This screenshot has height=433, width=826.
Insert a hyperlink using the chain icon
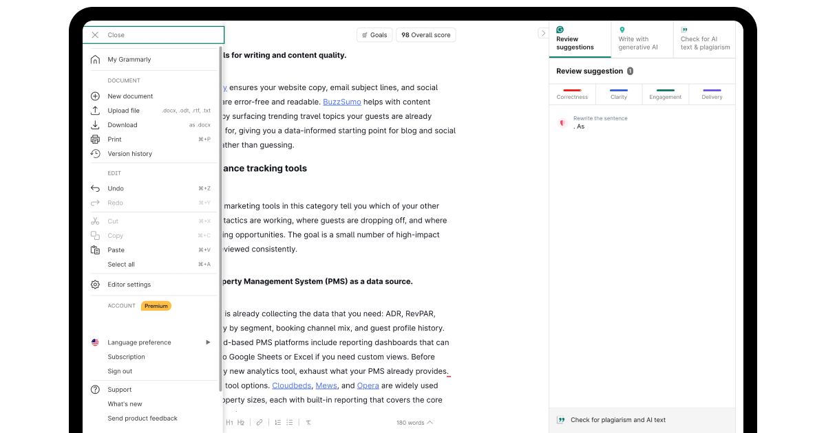260,423
